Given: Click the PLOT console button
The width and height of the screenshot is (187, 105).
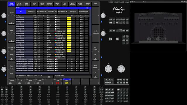Looking at the screenshot, I should [x=114, y=30].
